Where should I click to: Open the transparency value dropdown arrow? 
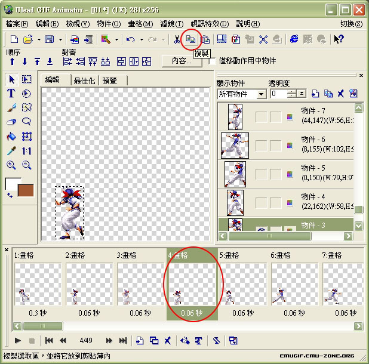click(x=301, y=94)
